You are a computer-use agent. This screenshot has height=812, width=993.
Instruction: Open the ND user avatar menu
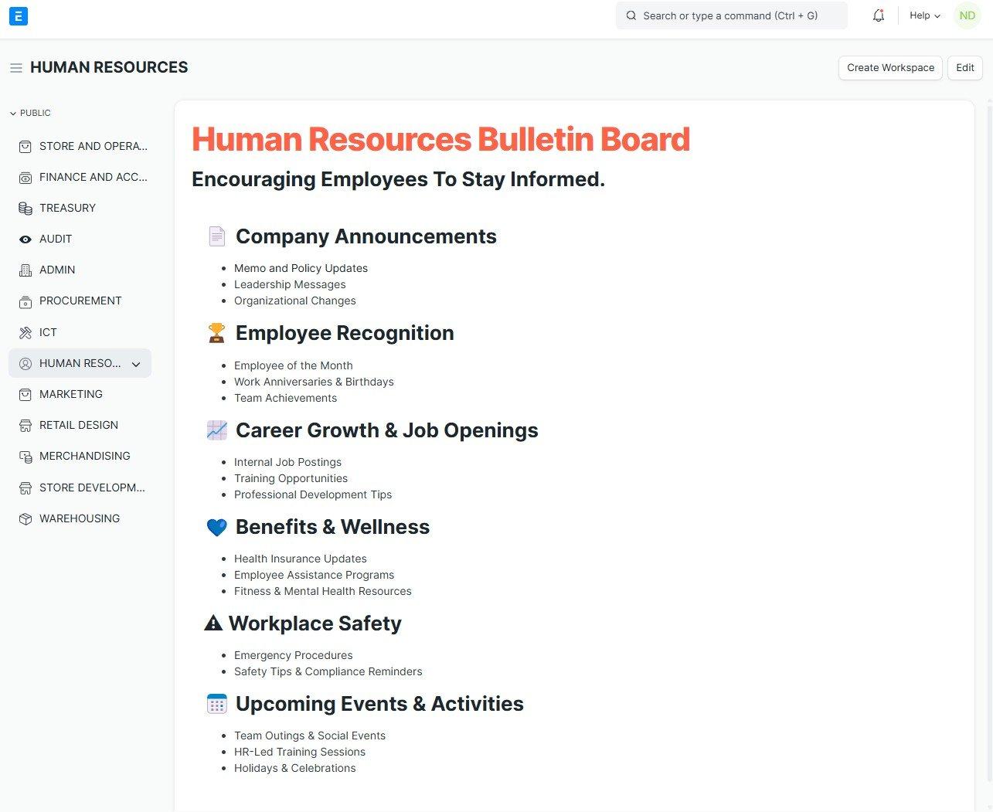click(967, 15)
